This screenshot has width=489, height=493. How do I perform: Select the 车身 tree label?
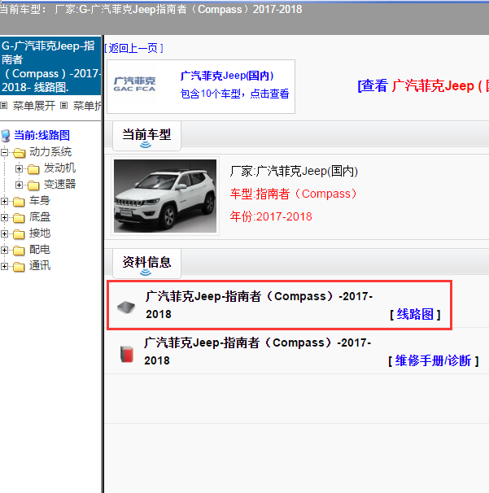(x=40, y=201)
